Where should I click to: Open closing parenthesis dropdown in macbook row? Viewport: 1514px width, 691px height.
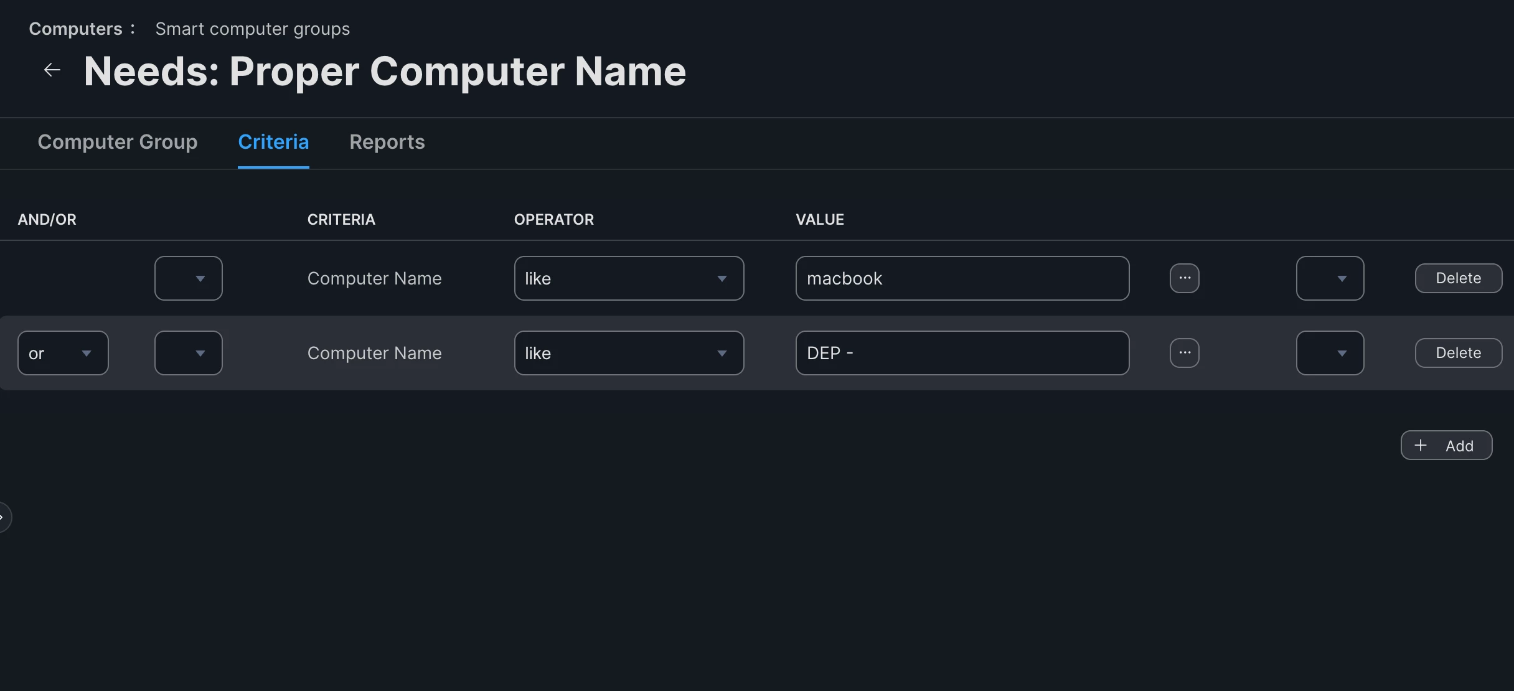tap(1330, 278)
